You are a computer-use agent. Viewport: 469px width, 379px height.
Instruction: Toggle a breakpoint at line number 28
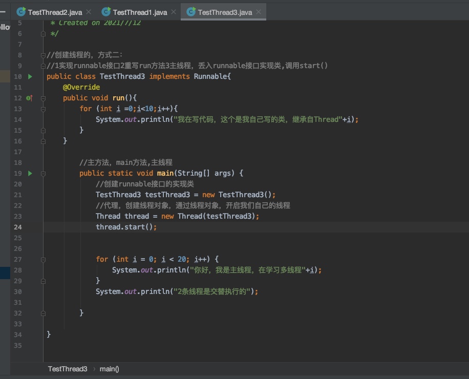(x=18, y=270)
